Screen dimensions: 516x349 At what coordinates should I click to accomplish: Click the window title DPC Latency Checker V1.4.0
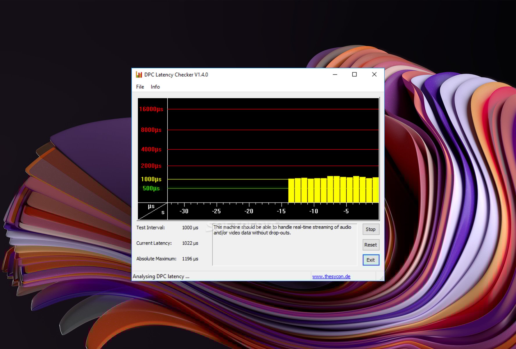[176, 75]
